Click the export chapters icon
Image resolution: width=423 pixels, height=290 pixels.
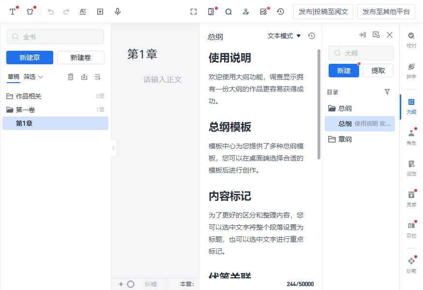84,77
